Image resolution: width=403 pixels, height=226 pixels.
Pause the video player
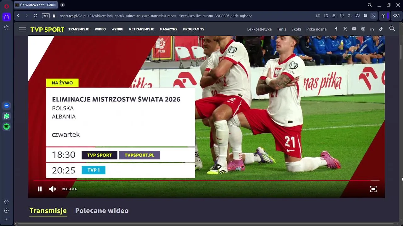pos(40,189)
